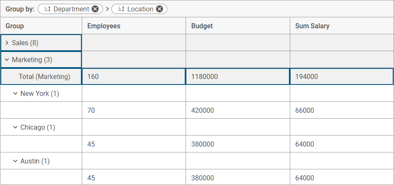Sort by the Employees column header
Image resolution: width=394 pixels, height=185 pixels.
(134, 26)
